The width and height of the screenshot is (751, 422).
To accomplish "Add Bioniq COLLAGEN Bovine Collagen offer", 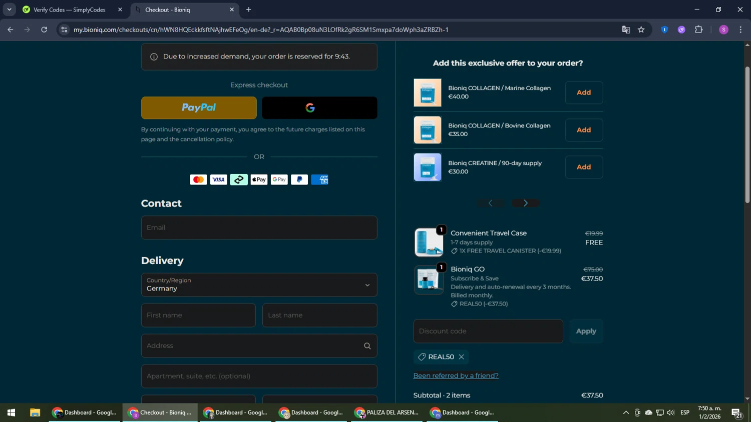I will pyautogui.click(x=584, y=130).
